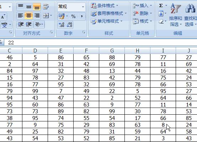Image resolution: width=197 pixels, height=142 pixels.
Task: Click the formula bar showing 22
Action: [x=101, y=43]
